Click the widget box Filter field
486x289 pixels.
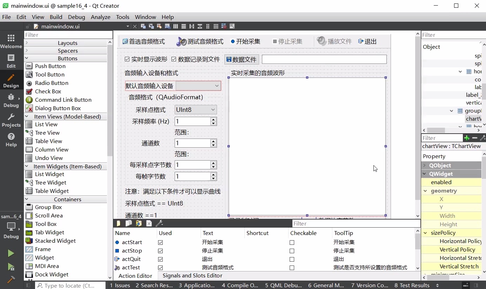(x=68, y=35)
